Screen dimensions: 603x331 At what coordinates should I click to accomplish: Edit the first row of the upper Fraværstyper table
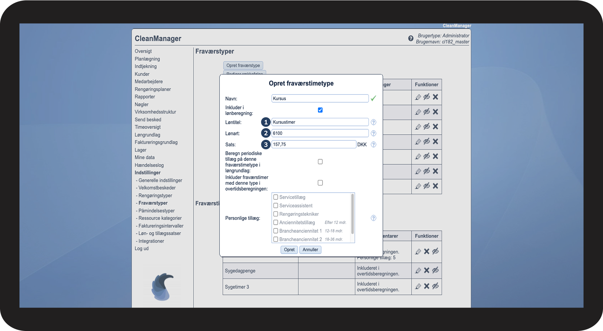[418, 97]
